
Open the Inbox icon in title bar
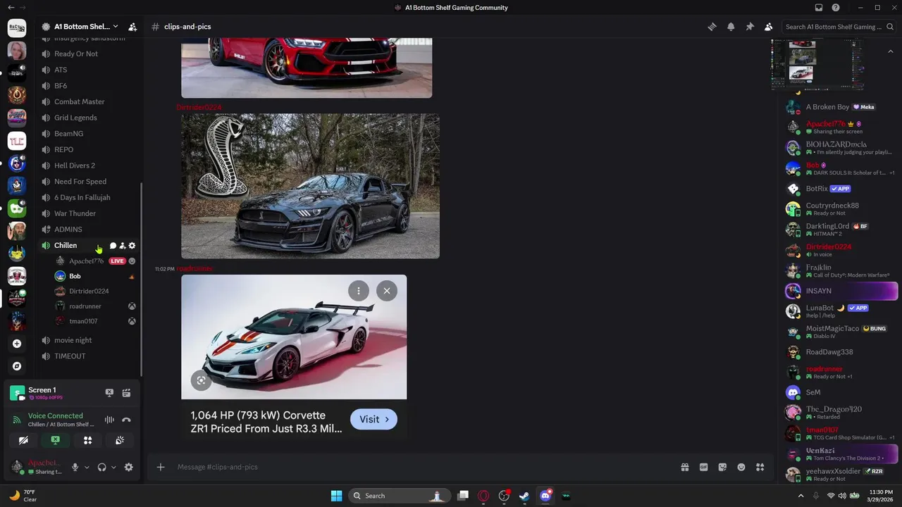point(819,8)
